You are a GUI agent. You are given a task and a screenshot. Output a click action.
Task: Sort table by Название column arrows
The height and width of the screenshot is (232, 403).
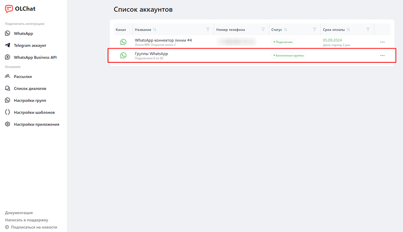pyautogui.click(x=155, y=30)
